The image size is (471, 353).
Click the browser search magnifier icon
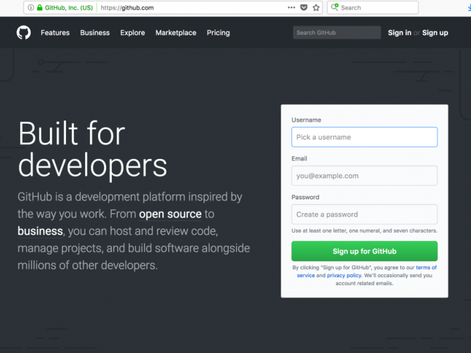(x=334, y=7)
